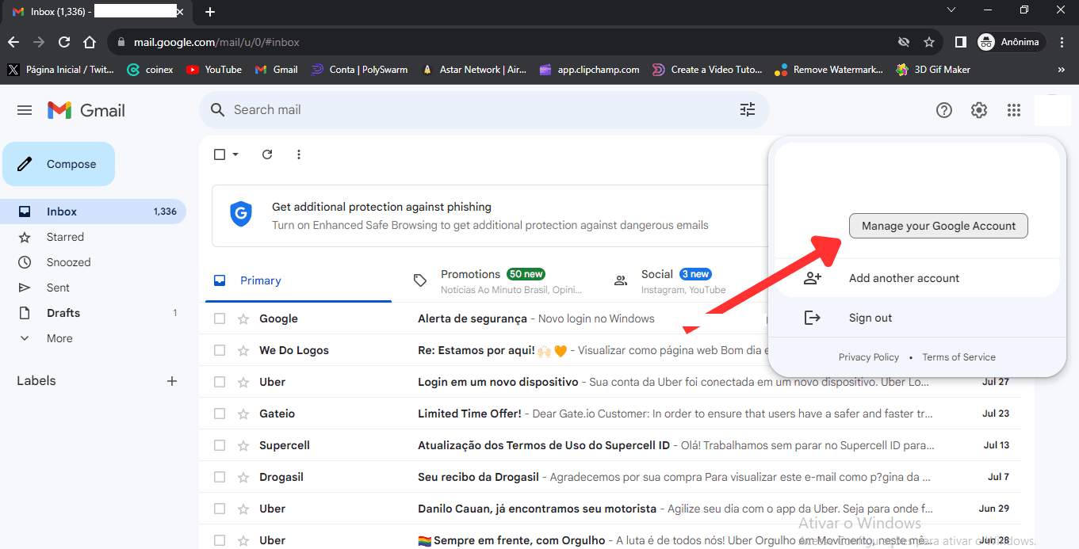The height and width of the screenshot is (549, 1079).
Task: Open Gmail Settings gear icon
Action: (x=979, y=110)
